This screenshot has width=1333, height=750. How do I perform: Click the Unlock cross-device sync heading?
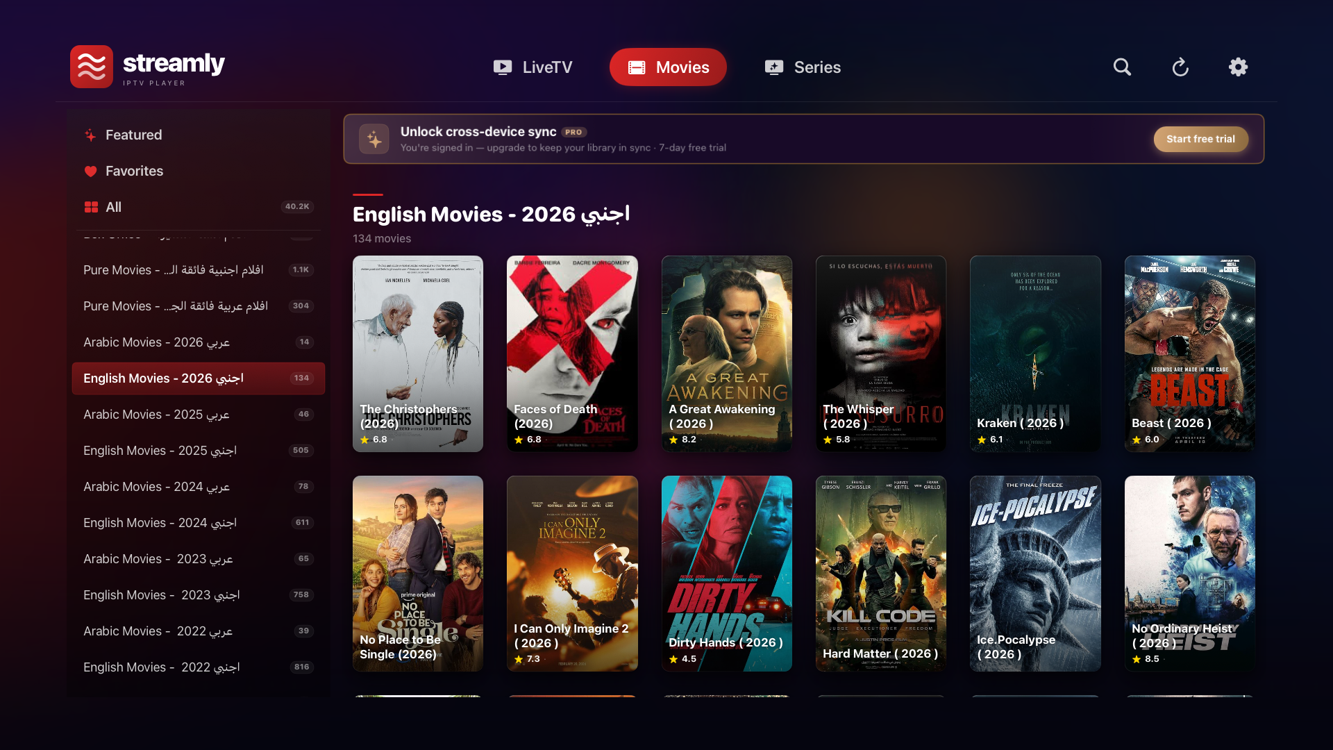pos(478,131)
